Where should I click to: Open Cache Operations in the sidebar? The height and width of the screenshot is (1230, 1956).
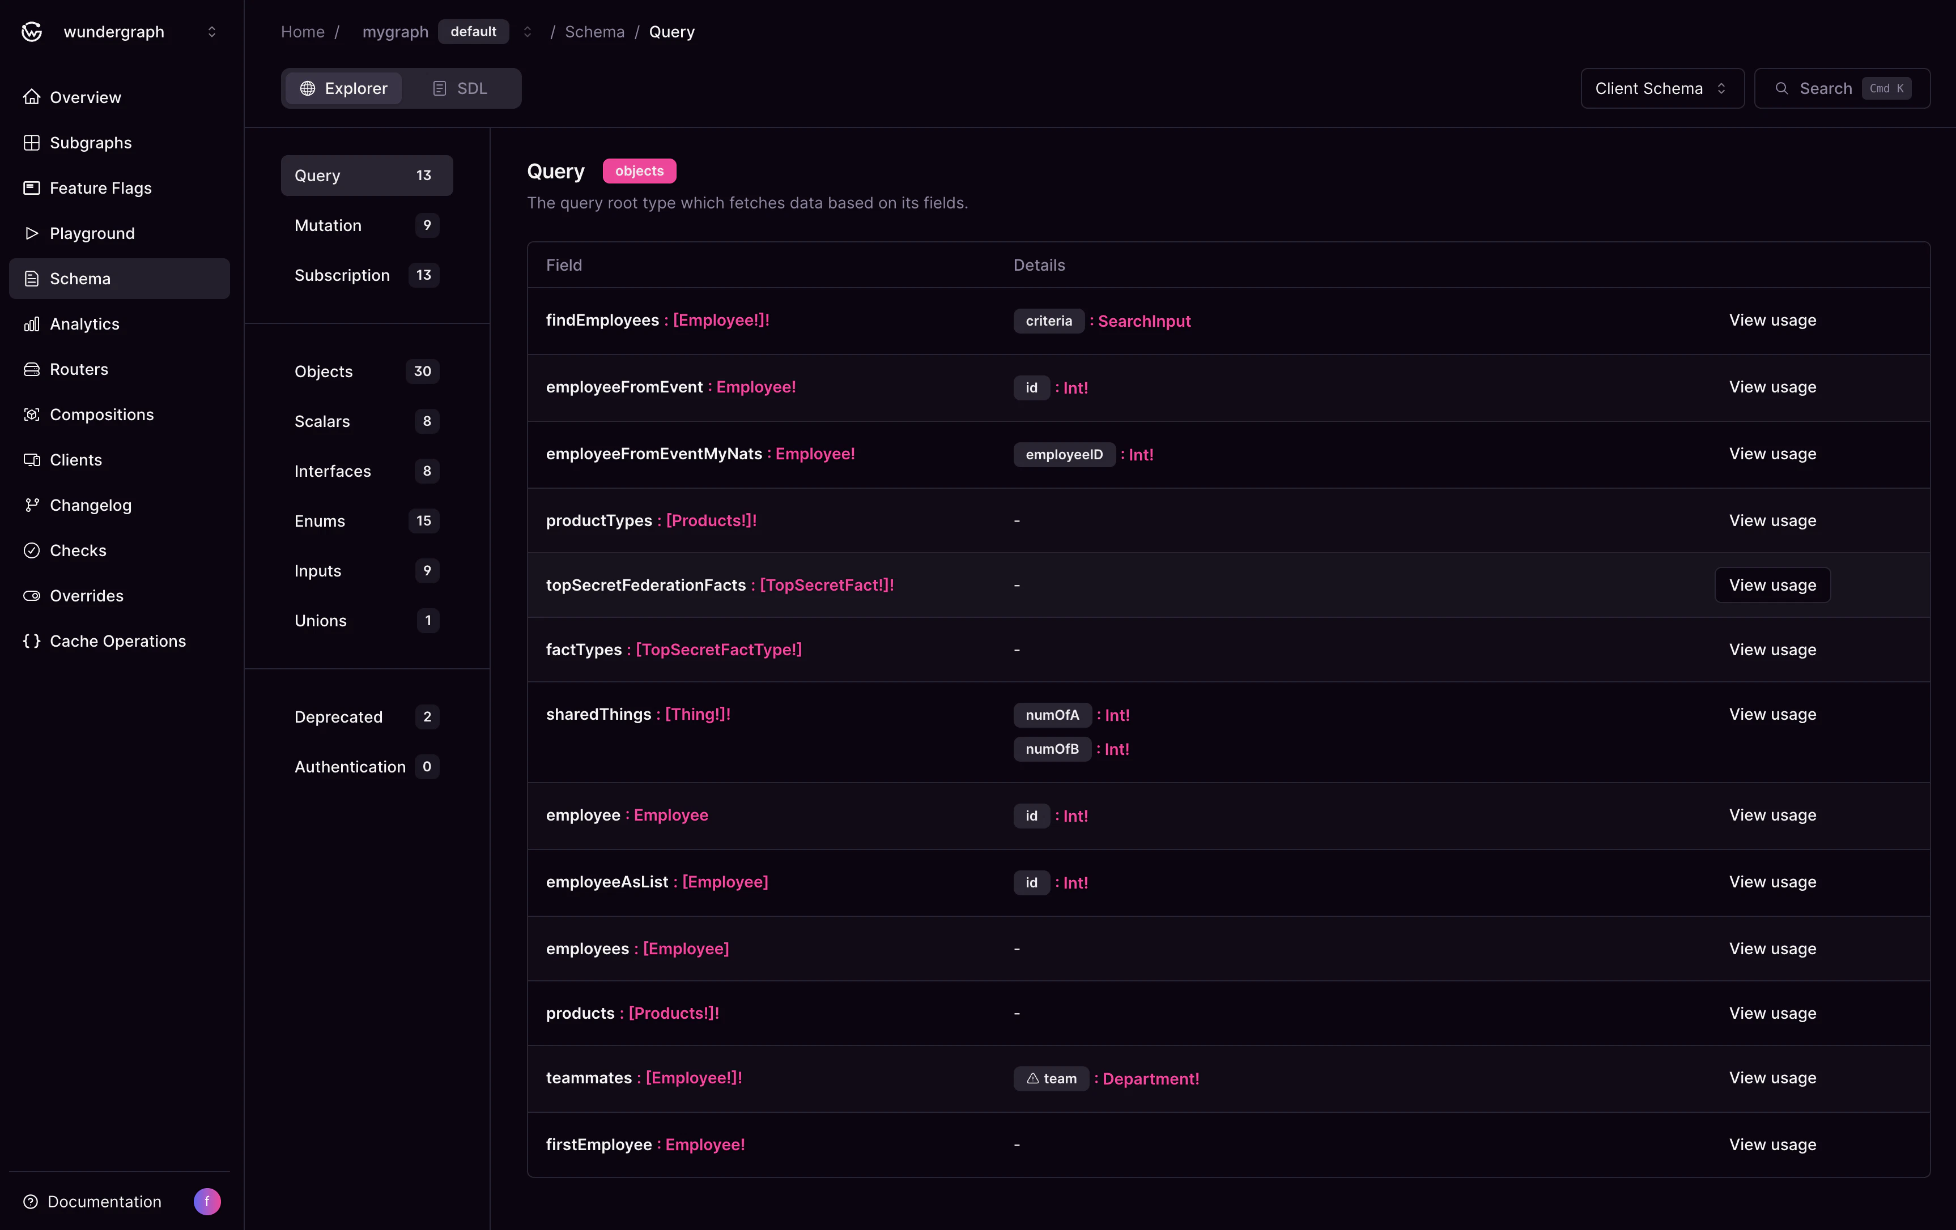[x=117, y=640]
